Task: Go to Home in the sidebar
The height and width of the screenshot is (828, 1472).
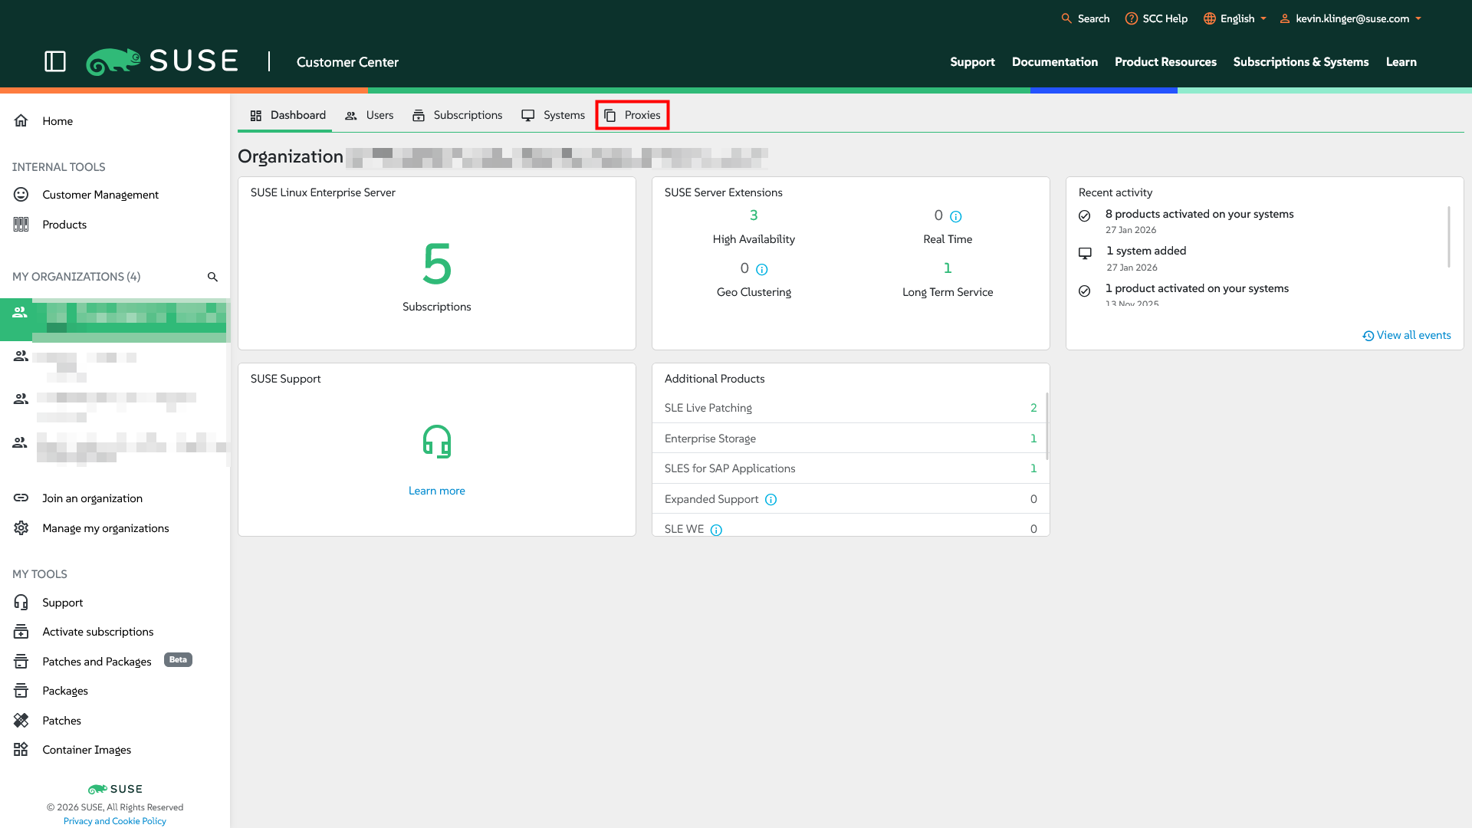Action: coord(58,121)
